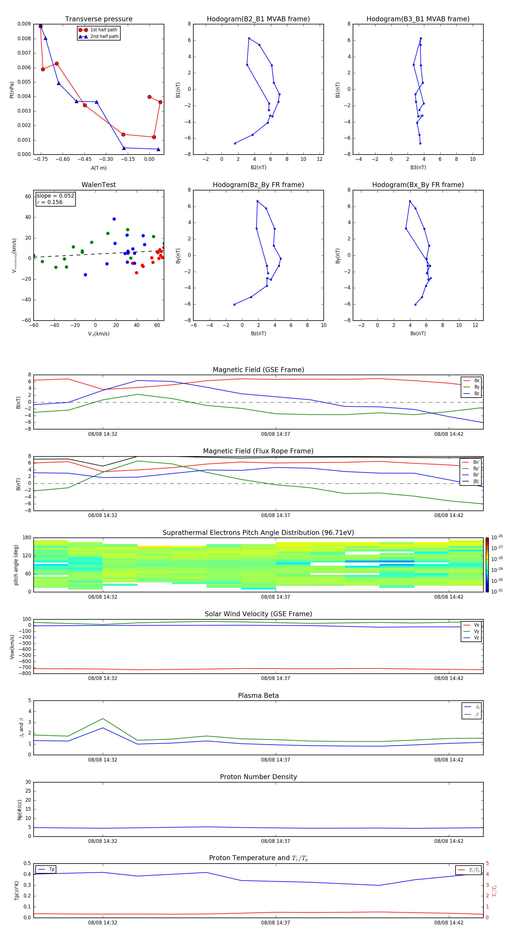The height and width of the screenshot is (948, 517).
Task: Click the 'B2(nT)' x-axis label
Action: tap(258, 167)
